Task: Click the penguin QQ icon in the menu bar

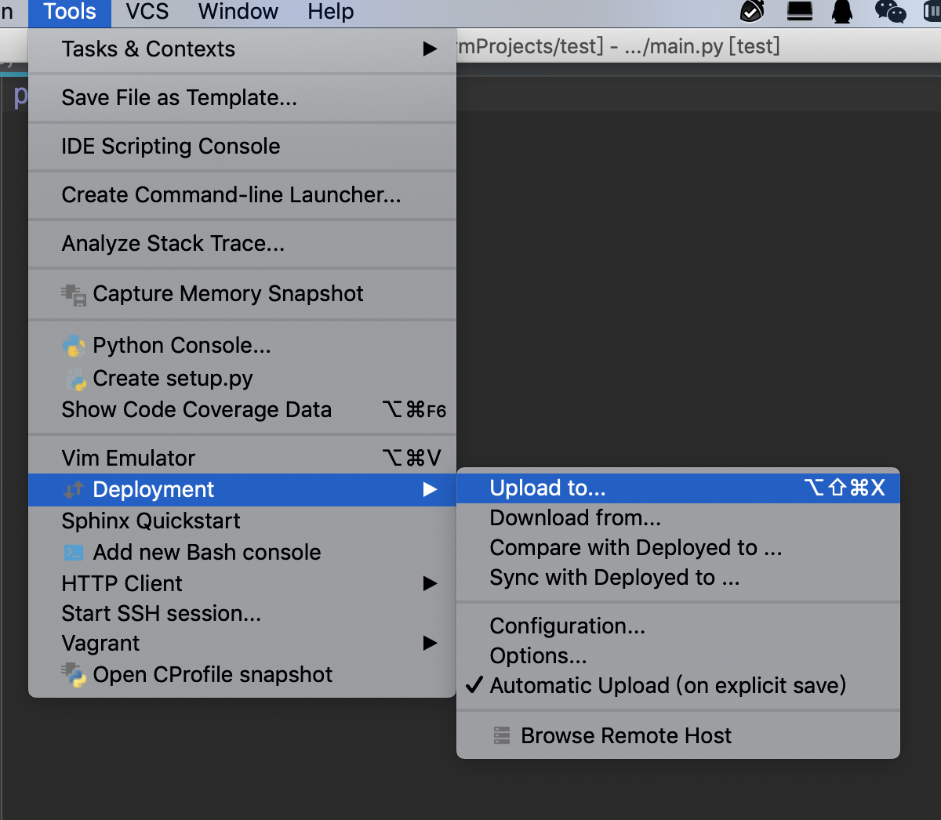Action: tap(843, 13)
